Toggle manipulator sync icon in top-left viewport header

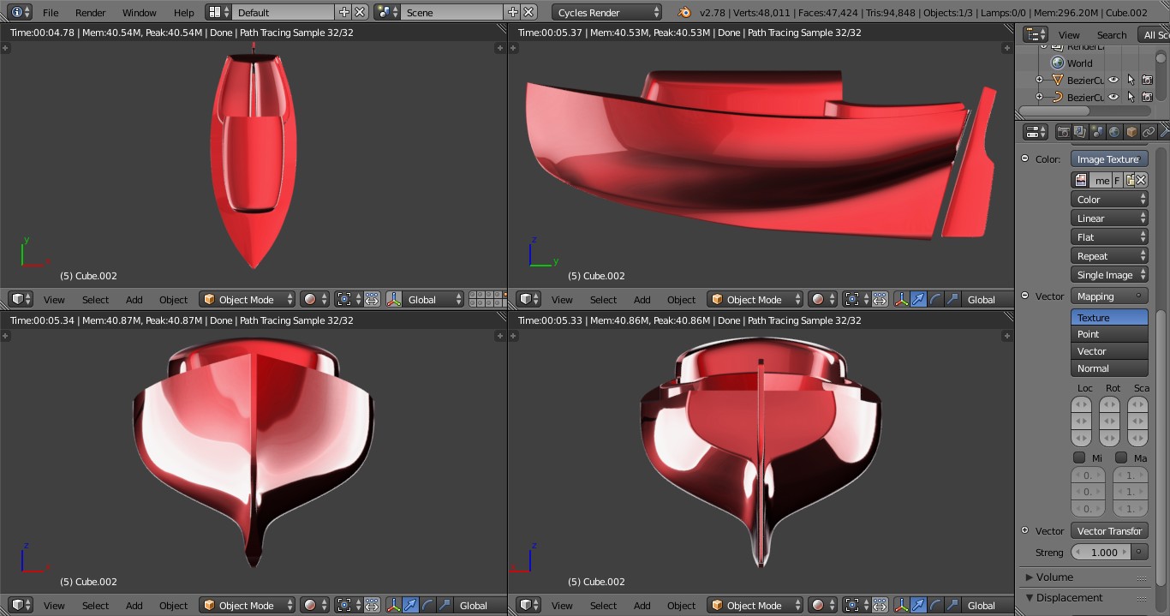point(372,299)
